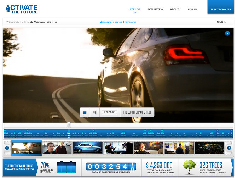Open the Electronauts section
Screen dimensions: 237x178
(221, 7)
